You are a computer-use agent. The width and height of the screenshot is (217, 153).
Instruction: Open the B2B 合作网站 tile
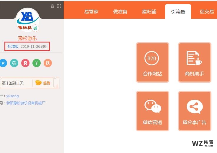coord(152,62)
